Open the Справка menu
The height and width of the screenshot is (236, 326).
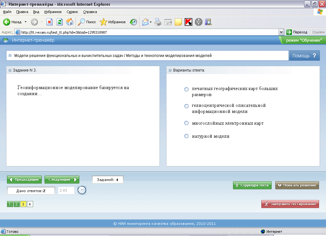[x=90, y=12]
